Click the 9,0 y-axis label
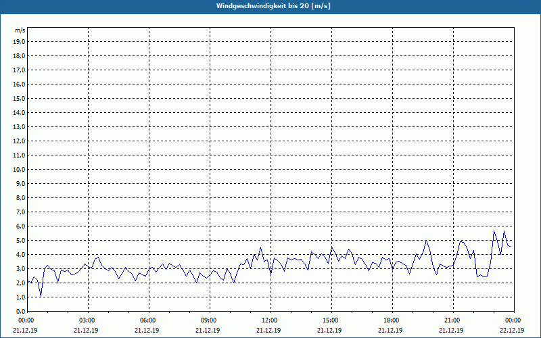Viewport: 541px width, 338px height. click(x=20, y=183)
